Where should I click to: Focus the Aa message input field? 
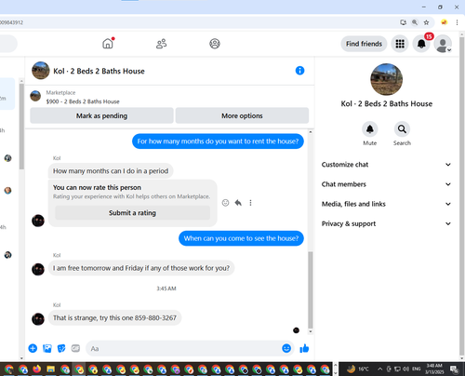click(184, 349)
